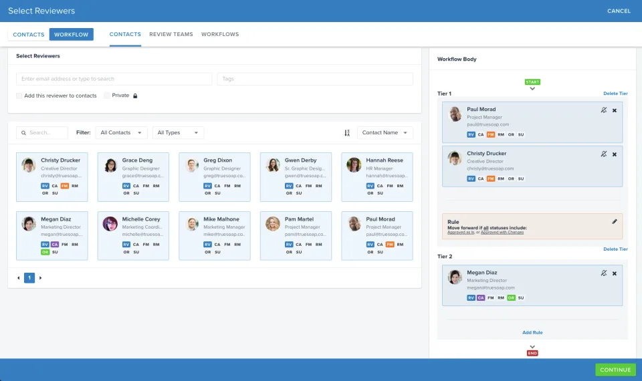Viewport: 642px width, 381px height.
Task: Toggle RV badge on Pam Martel contact card
Action: (289, 245)
